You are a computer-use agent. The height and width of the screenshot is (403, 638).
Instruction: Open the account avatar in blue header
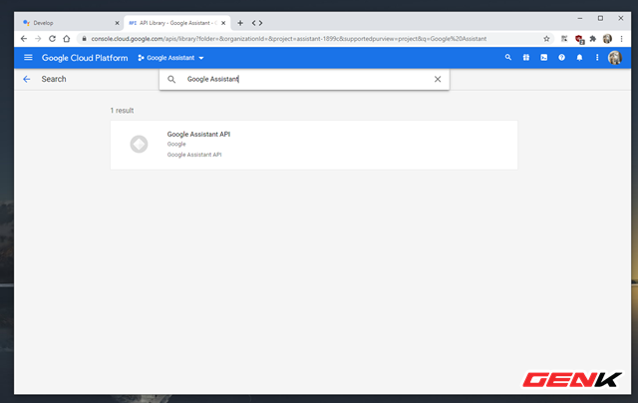[615, 58]
